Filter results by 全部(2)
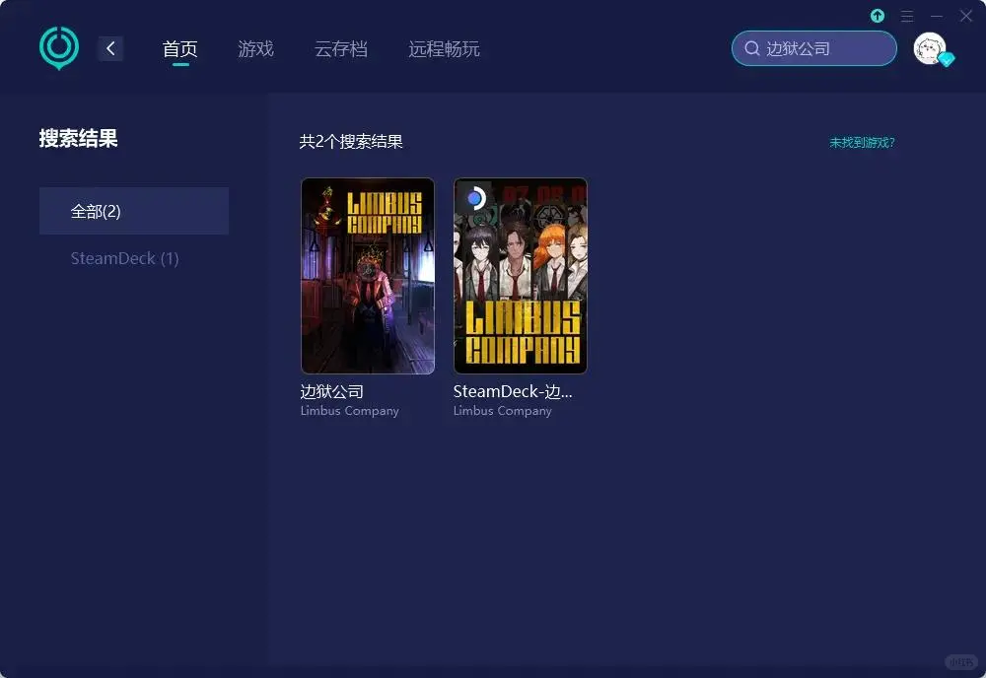 pos(133,210)
